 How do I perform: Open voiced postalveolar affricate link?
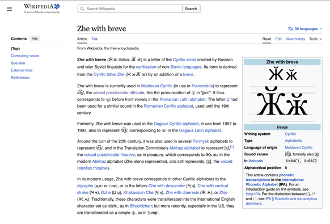coord(119,92)
